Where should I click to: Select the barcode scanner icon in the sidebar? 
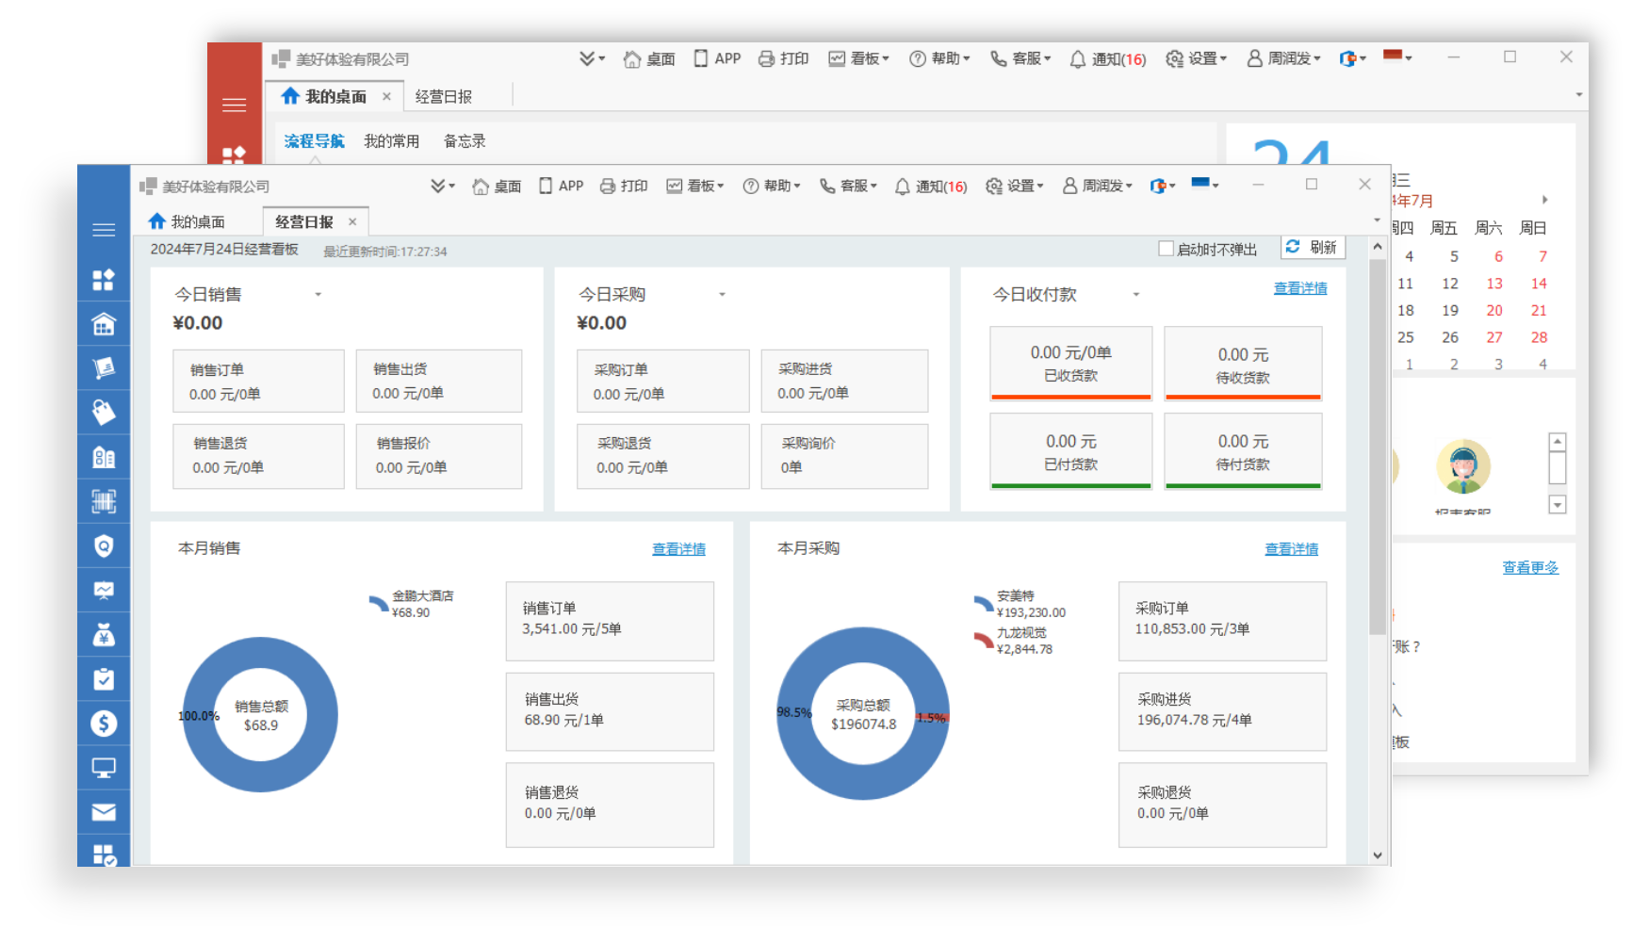(104, 501)
